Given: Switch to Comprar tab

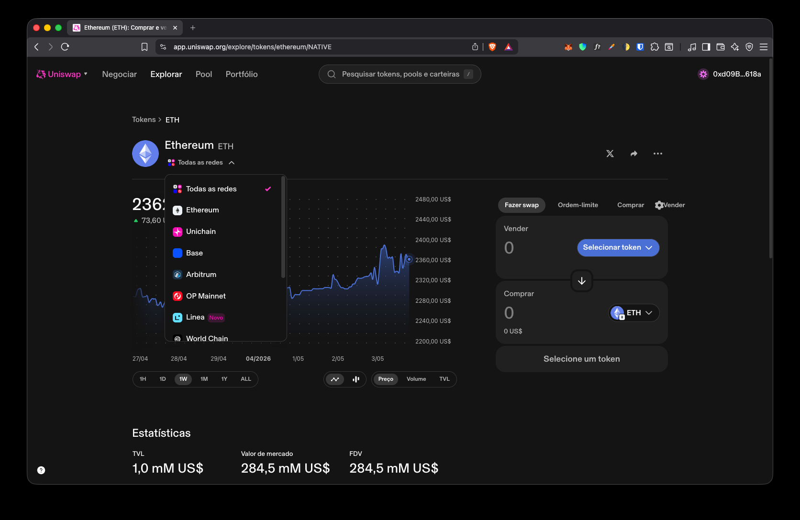Looking at the screenshot, I should pyautogui.click(x=631, y=205).
